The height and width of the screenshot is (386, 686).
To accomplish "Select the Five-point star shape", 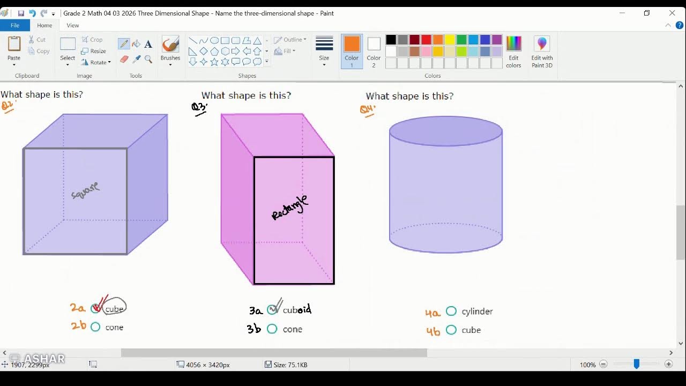I will (214, 62).
